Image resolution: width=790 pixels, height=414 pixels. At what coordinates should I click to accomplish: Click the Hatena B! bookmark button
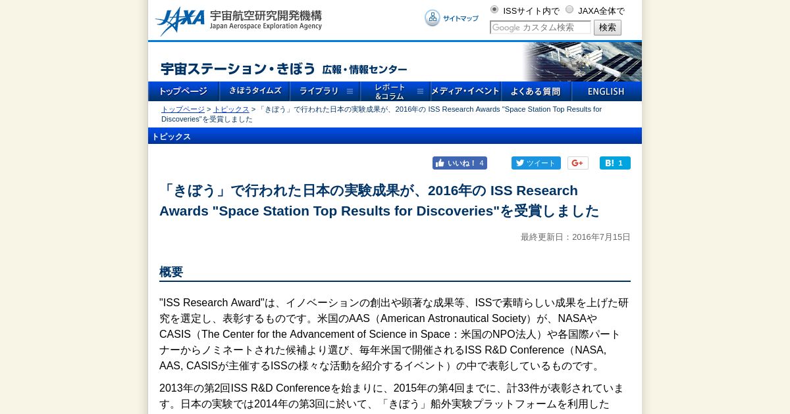(615, 163)
